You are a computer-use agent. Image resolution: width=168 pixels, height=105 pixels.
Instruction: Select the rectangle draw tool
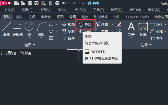[x=51, y=24]
